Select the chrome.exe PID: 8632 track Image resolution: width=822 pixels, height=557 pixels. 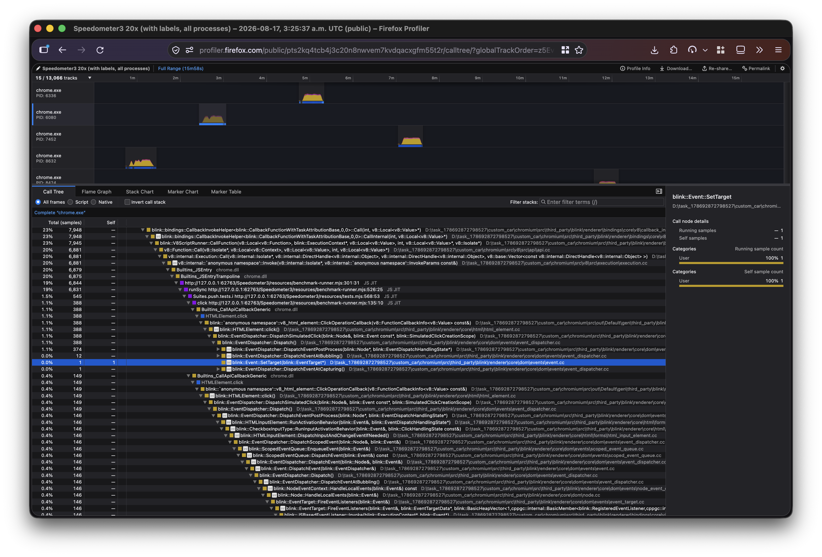coord(63,158)
